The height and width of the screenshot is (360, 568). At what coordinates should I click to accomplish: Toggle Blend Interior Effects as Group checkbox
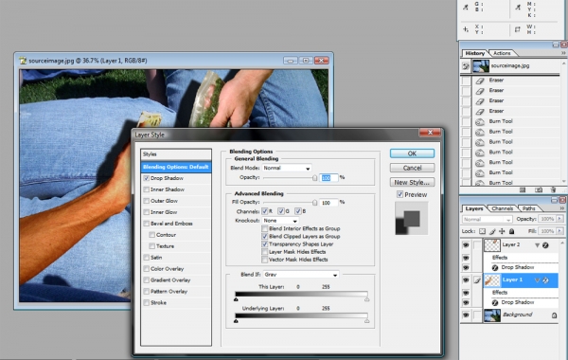[x=265, y=228]
